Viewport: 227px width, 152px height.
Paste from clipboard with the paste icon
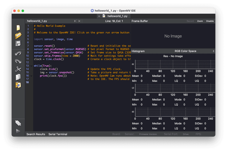tap(18, 85)
